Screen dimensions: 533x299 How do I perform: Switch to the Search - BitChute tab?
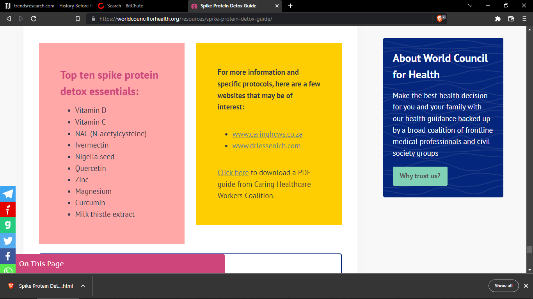pyautogui.click(x=140, y=6)
